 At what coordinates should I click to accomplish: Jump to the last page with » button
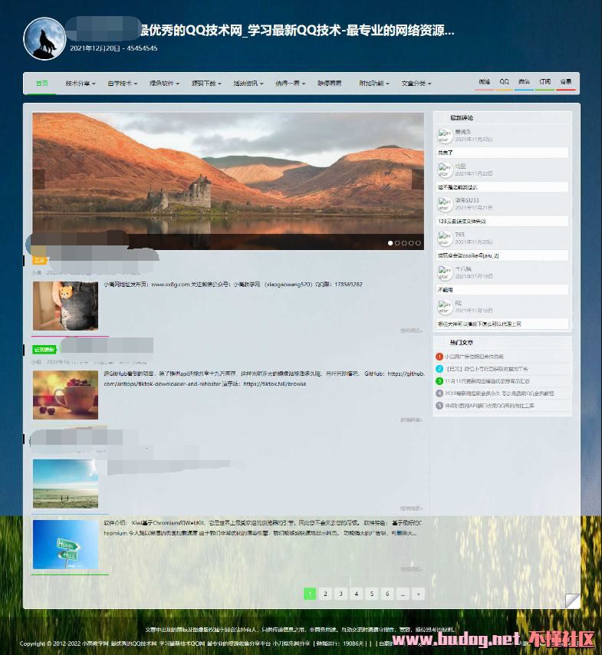(418, 594)
